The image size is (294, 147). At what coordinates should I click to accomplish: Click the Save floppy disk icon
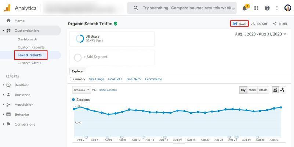235,24
